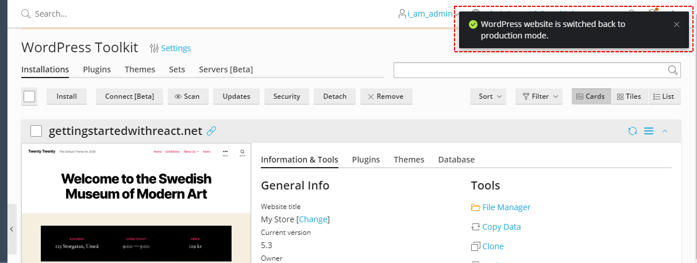Screen dimensions: 697x263
Task: Click the WordPress Toolkit page heading
Action: pyautogui.click(x=80, y=47)
